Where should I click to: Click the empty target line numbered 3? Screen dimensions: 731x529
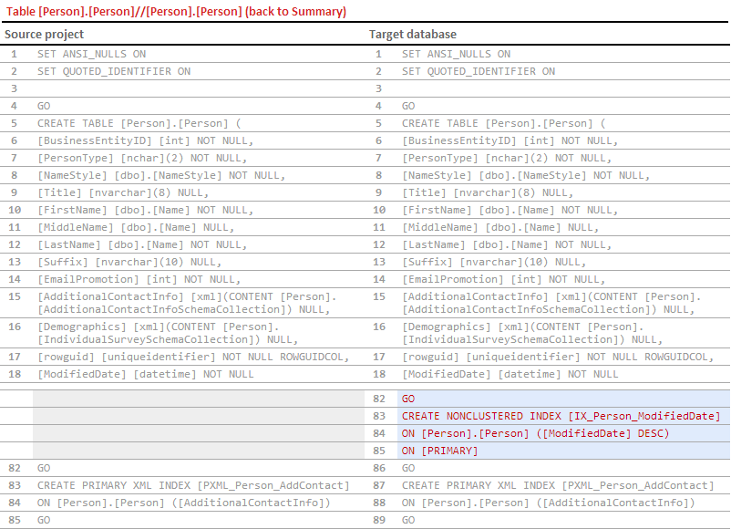547,88
